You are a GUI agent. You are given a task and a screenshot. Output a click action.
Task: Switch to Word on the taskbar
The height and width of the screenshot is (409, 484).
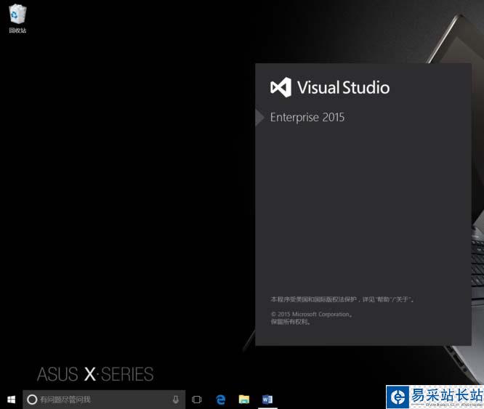point(267,400)
